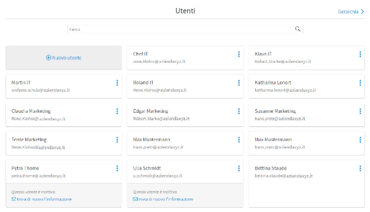Screen dimensions: 370x212
Task: Expand options for Terrie Marketing
Action: (117, 140)
